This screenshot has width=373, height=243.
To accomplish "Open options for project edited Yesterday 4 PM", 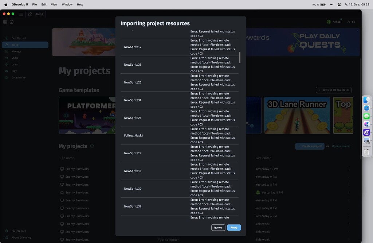I will click(348, 216).
